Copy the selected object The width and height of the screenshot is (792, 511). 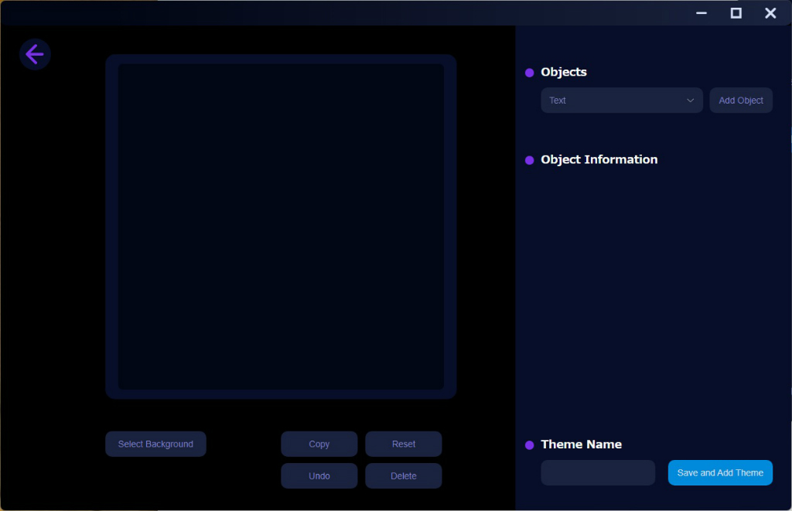pyautogui.click(x=319, y=444)
